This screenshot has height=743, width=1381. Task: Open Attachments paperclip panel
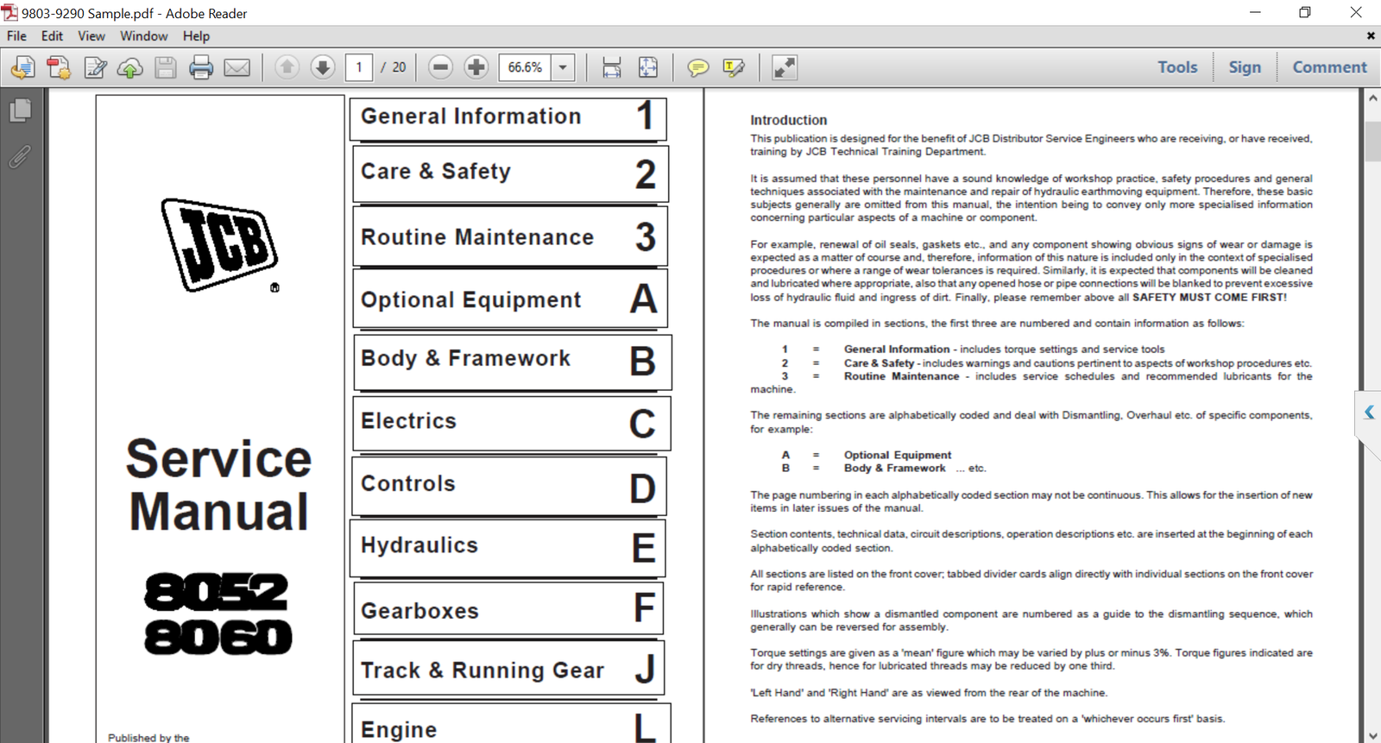[x=21, y=156]
